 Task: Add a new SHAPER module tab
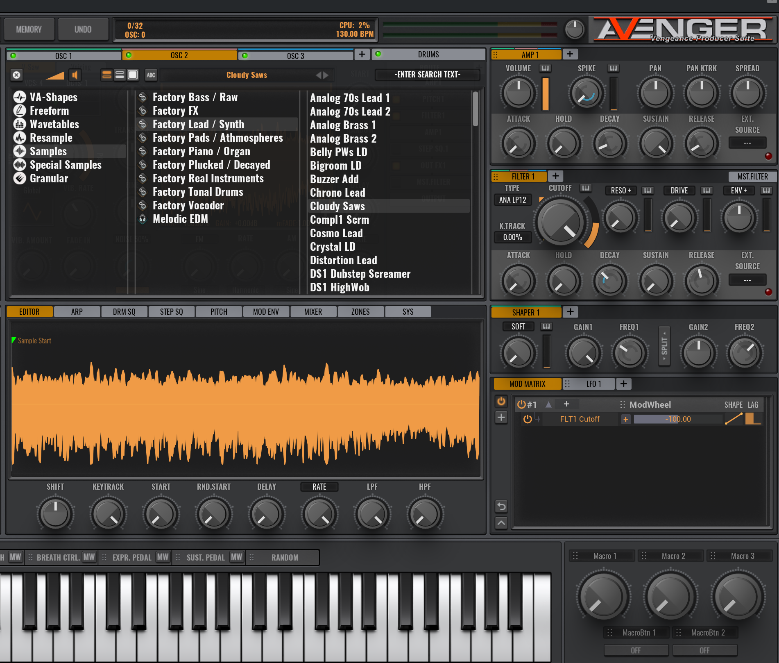pos(570,312)
